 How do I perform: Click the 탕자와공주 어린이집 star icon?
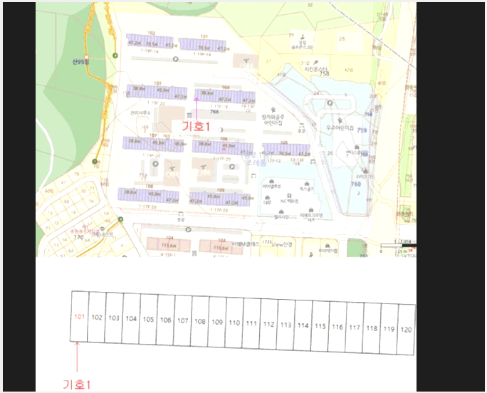[273, 110]
